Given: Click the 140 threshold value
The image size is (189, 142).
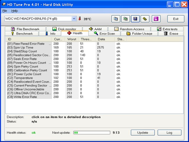Looking at the screenshot, I should (83, 55).
